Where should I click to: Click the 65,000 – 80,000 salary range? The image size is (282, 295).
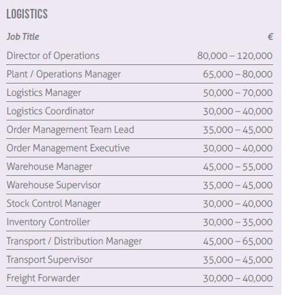(238, 74)
